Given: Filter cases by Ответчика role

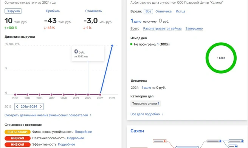Looking at the screenshot, I should coord(163,11).
